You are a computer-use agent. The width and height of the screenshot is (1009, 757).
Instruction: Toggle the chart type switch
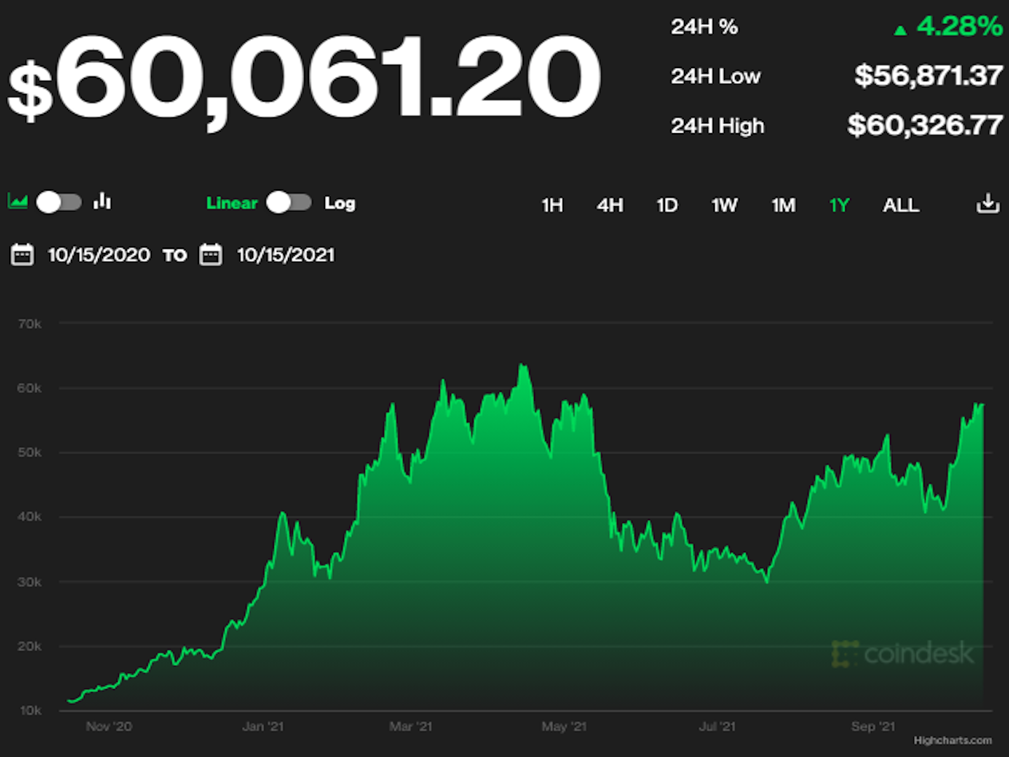coord(59,203)
